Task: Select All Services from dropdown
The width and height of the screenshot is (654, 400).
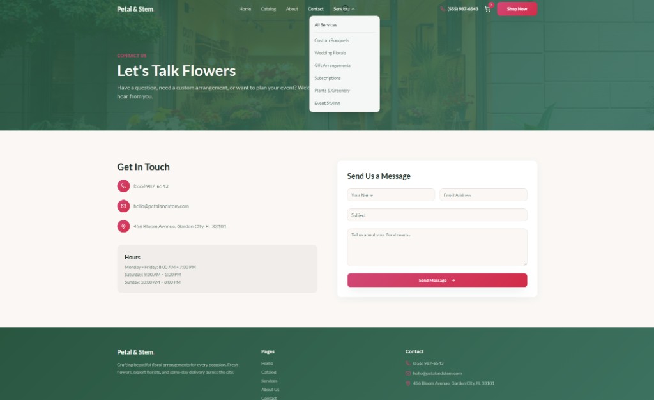Action: point(326,25)
